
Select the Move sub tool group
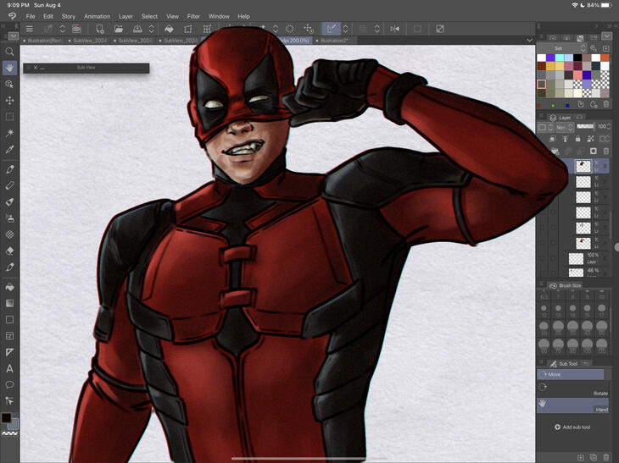tap(570, 374)
